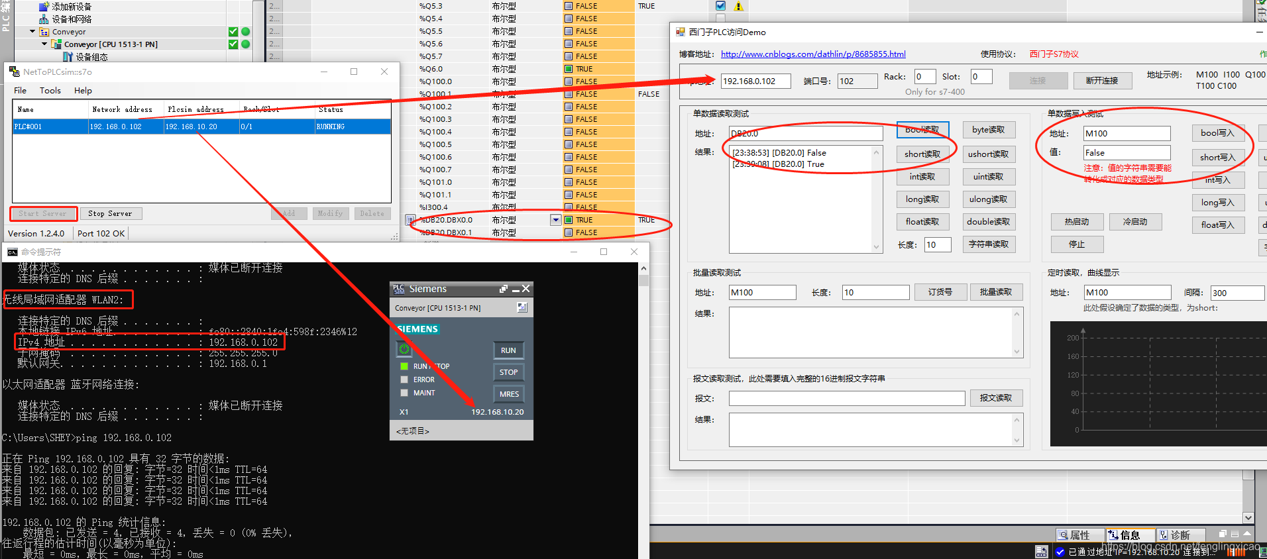Open the cnblogs blog address link

click(813, 54)
